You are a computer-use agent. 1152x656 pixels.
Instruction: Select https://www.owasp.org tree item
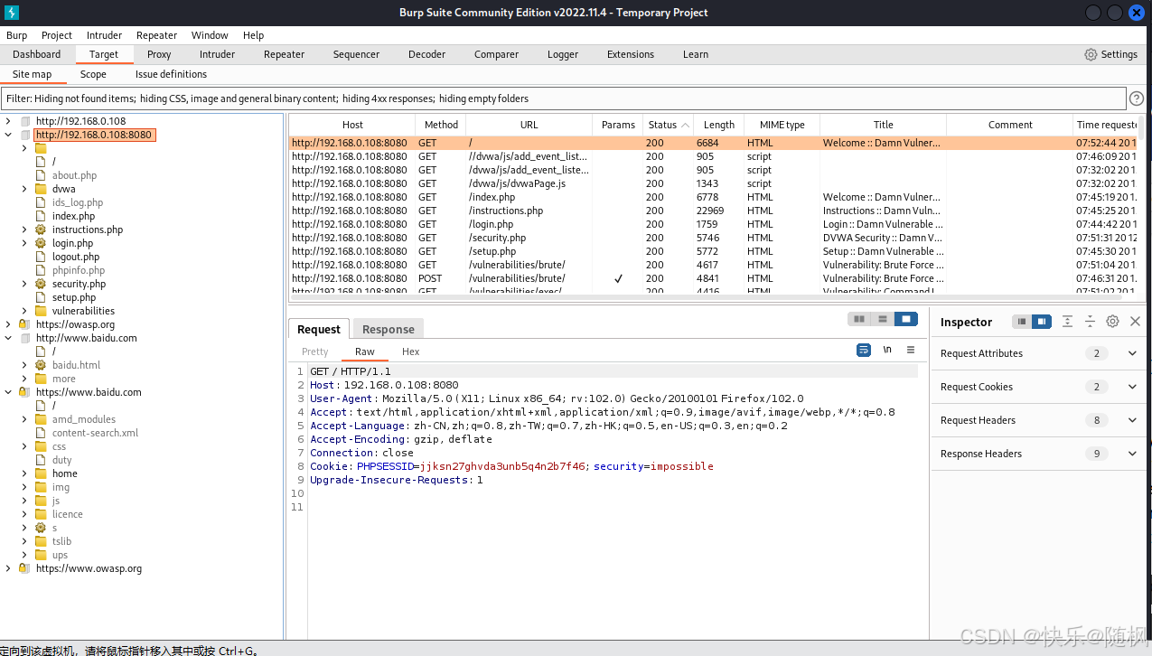pos(89,568)
